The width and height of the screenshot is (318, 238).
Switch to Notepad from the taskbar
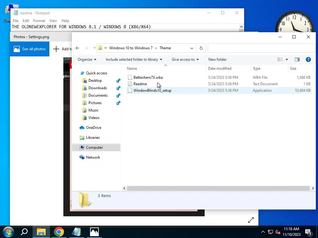tap(77, 232)
